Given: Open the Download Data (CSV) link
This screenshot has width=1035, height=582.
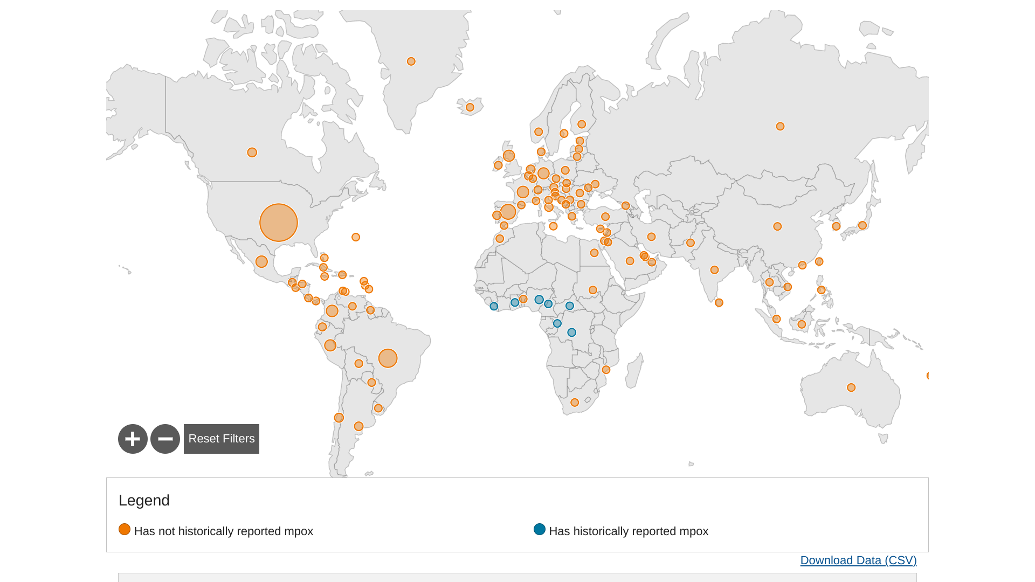Looking at the screenshot, I should [858, 560].
